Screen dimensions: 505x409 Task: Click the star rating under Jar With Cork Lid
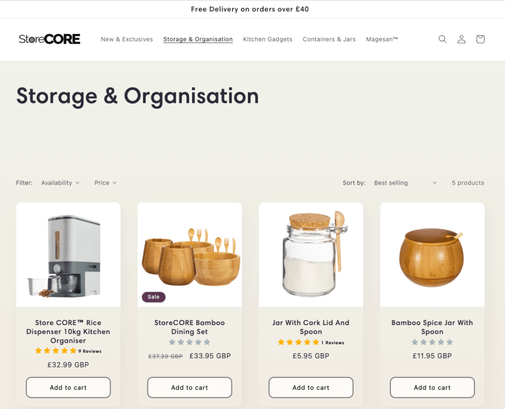tap(298, 342)
